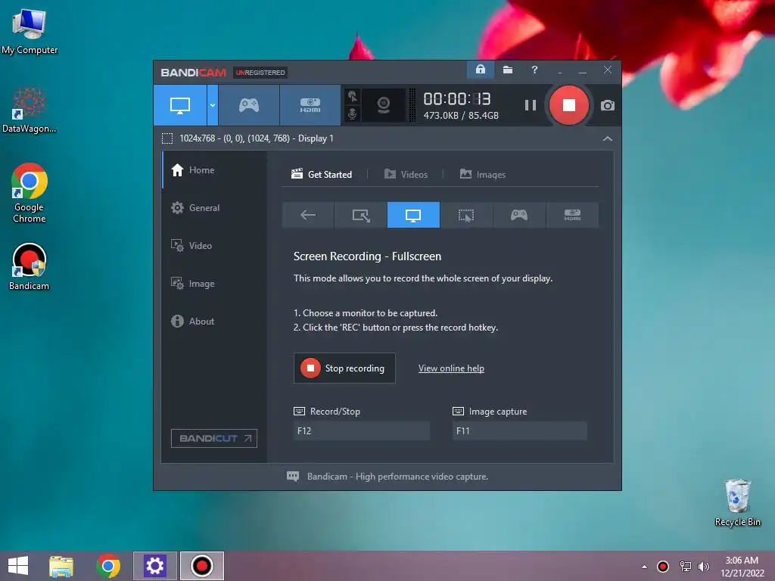775x581 pixels.
Task: Toggle mouse cursor effect icon
Action: pos(353,96)
